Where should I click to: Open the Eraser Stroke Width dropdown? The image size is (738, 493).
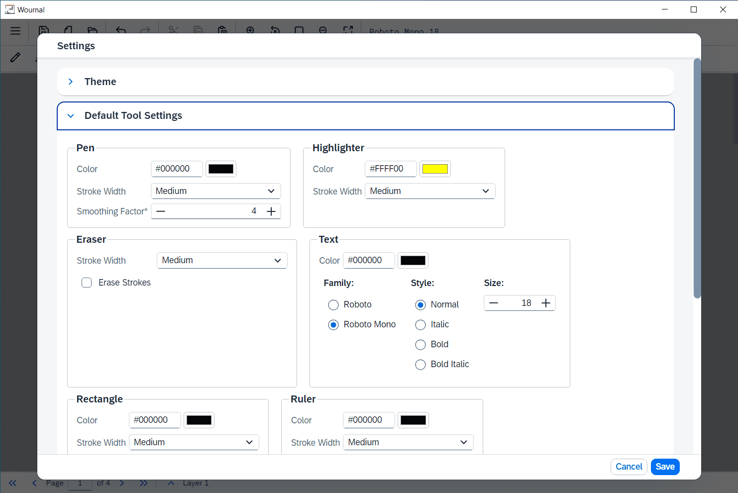[x=222, y=260]
